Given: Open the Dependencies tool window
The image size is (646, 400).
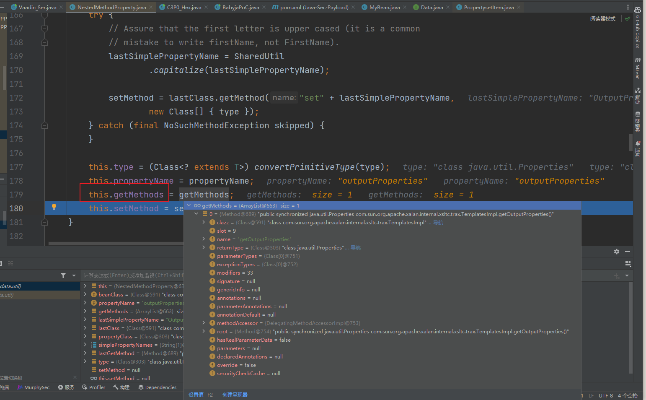Looking at the screenshot, I should (x=158, y=387).
